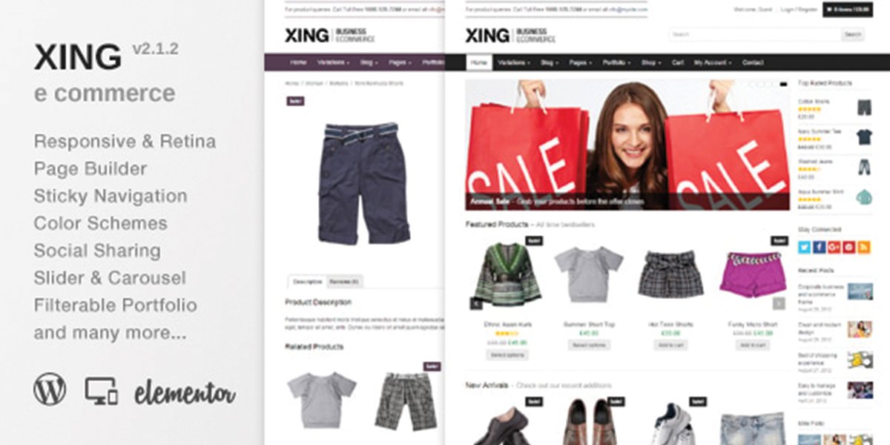Viewport: 890px width, 445px height.
Task: Select the active black slider indicator dot
Action: tap(784, 85)
